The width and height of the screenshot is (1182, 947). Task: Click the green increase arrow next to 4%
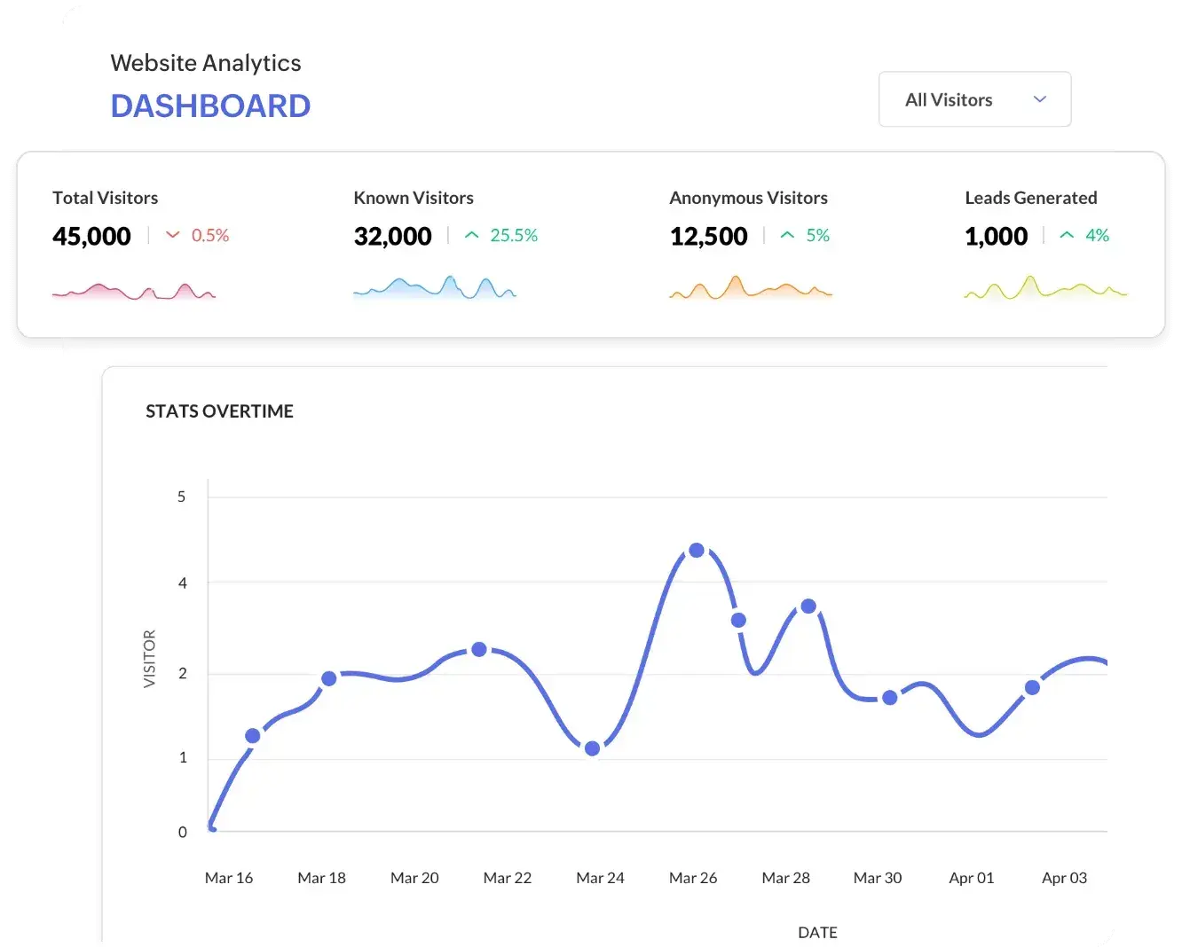coord(1066,234)
